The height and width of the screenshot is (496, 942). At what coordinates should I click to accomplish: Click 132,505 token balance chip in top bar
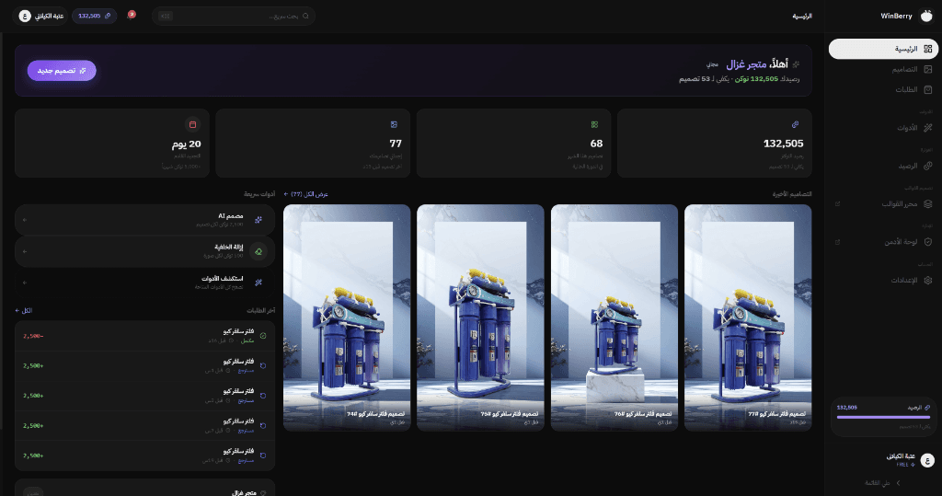[95, 17]
